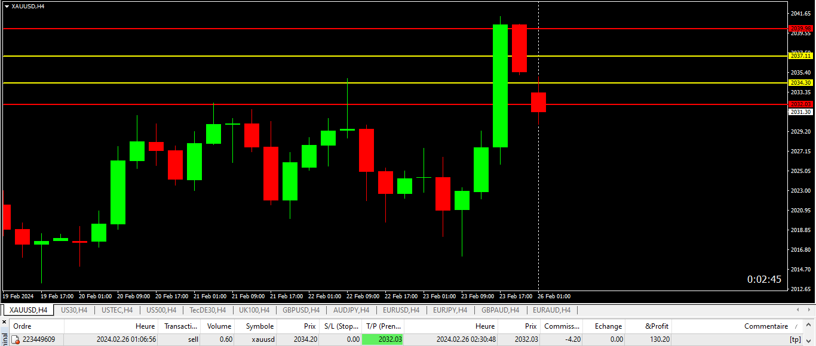Switch to the TecDE30,H4 chart tab
The image size is (816, 346).
click(x=207, y=310)
